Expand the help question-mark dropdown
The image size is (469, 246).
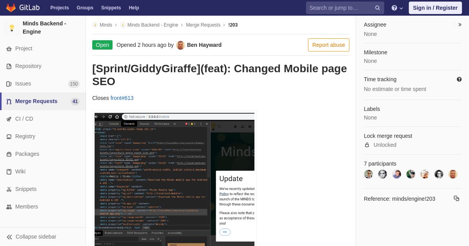click(x=397, y=8)
